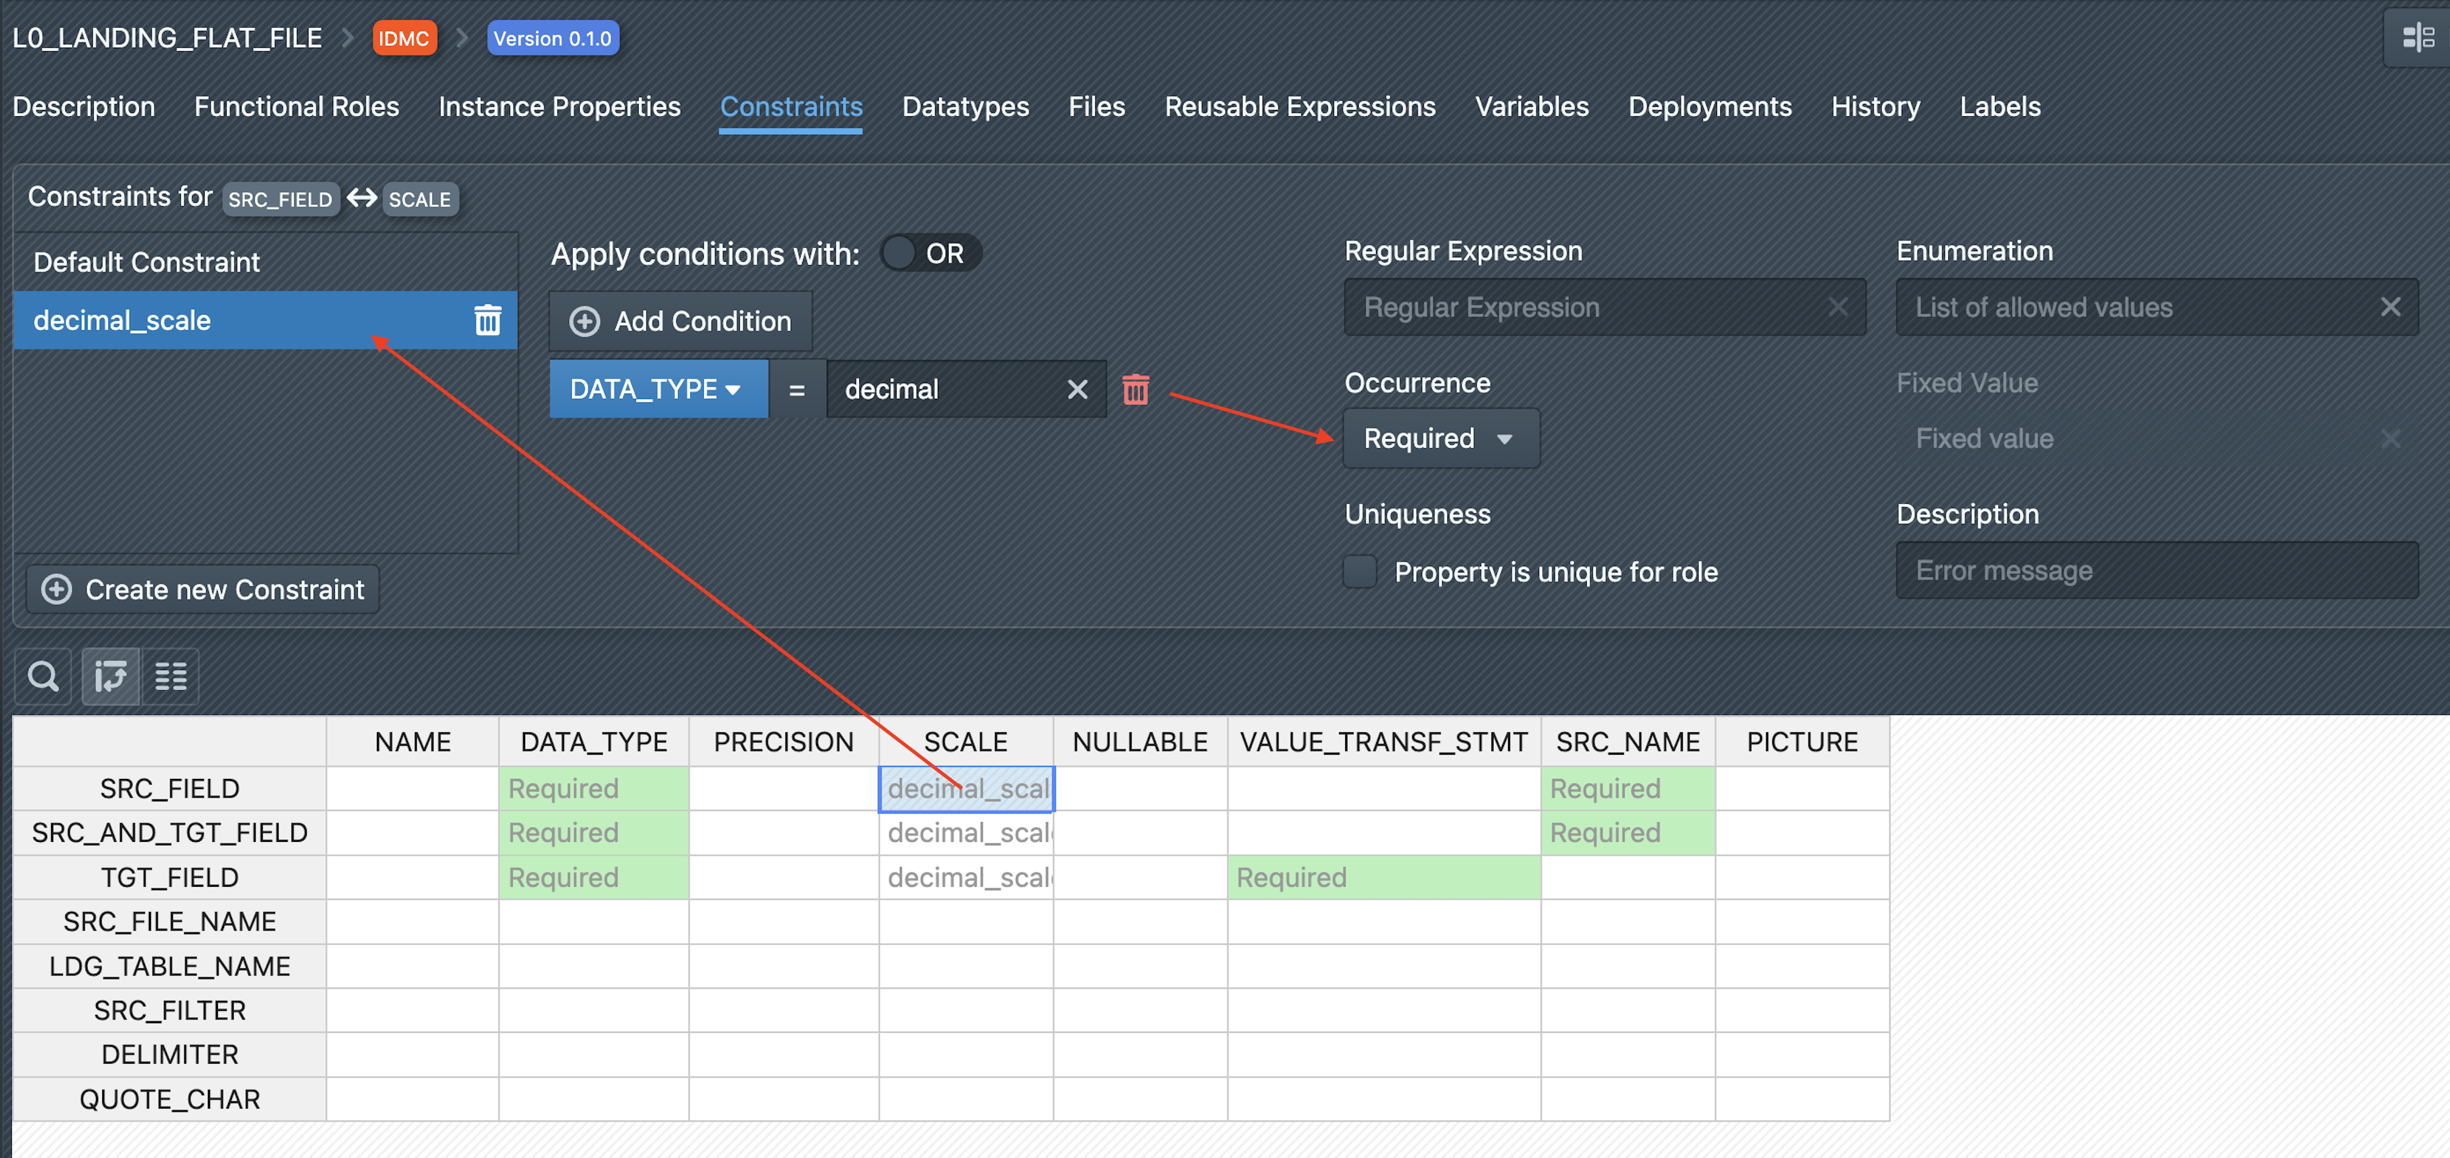The width and height of the screenshot is (2450, 1158).
Task: Clear the Enumeration allowed values field
Action: tap(2389, 307)
